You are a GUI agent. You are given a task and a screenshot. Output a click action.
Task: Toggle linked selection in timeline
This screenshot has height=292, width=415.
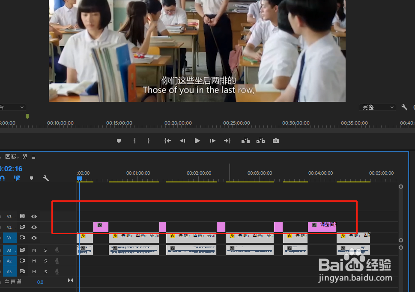[17, 178]
